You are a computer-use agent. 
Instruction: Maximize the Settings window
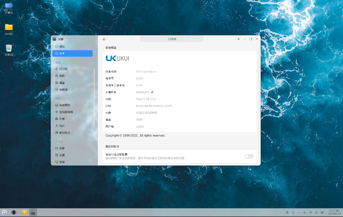coord(251,39)
